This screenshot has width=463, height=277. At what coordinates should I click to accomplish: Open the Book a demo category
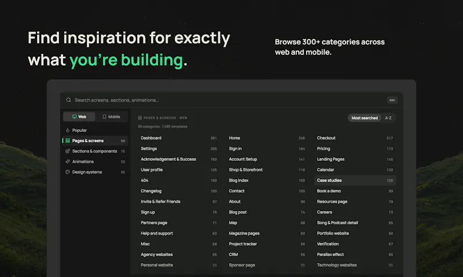(355, 191)
